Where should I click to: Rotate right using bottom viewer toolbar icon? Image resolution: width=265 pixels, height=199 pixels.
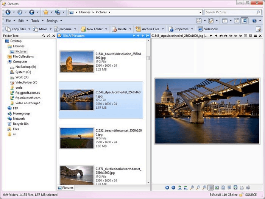[186, 188]
